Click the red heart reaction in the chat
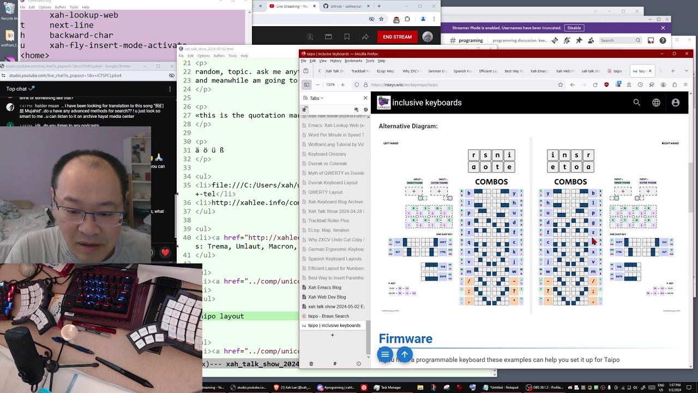698x393 pixels. [x=165, y=253]
